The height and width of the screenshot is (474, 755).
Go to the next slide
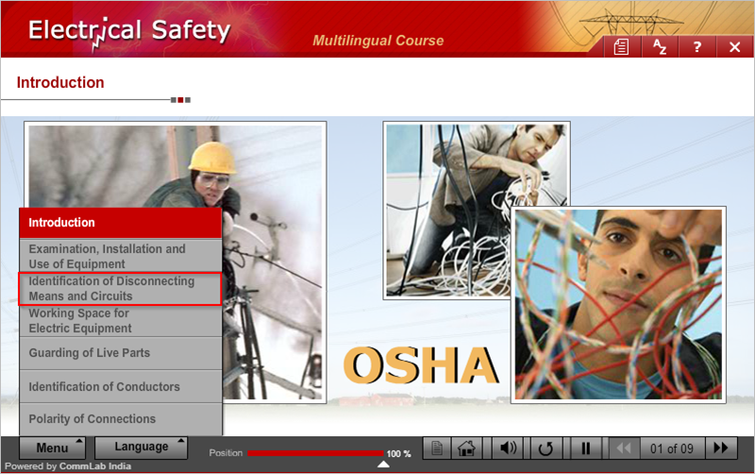722,448
